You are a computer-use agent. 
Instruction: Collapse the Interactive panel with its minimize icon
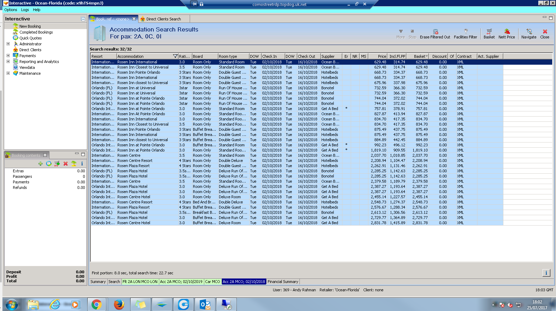tap(83, 19)
